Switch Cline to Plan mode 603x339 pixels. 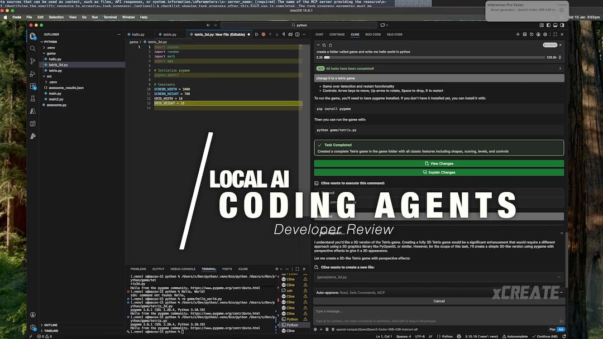click(552, 330)
